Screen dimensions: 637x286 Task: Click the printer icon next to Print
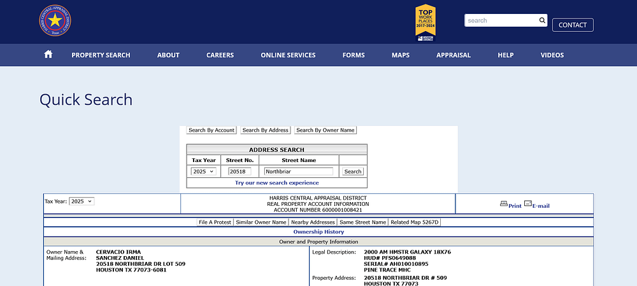tap(503, 203)
